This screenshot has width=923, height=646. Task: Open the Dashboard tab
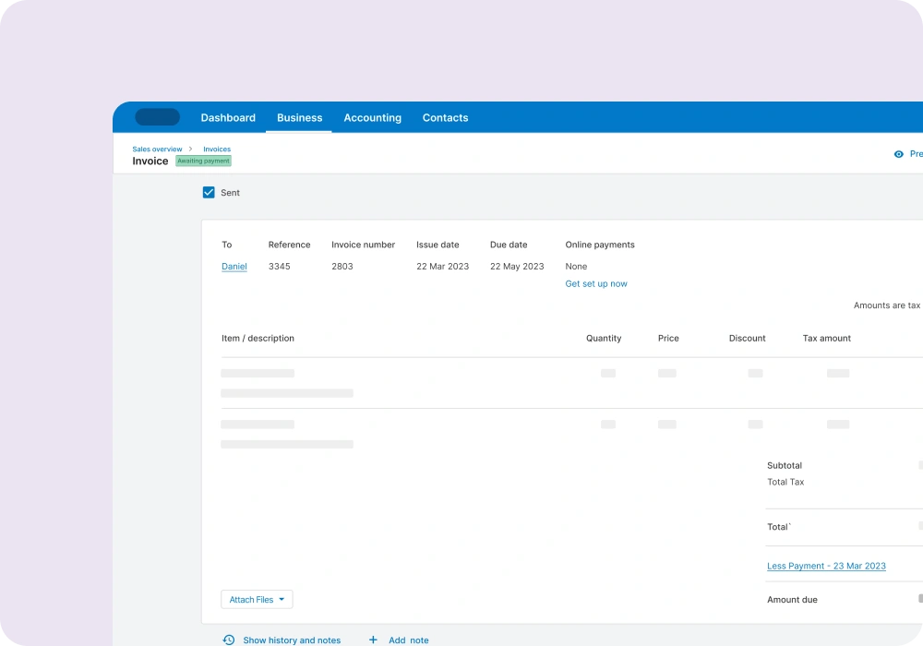pyautogui.click(x=228, y=118)
